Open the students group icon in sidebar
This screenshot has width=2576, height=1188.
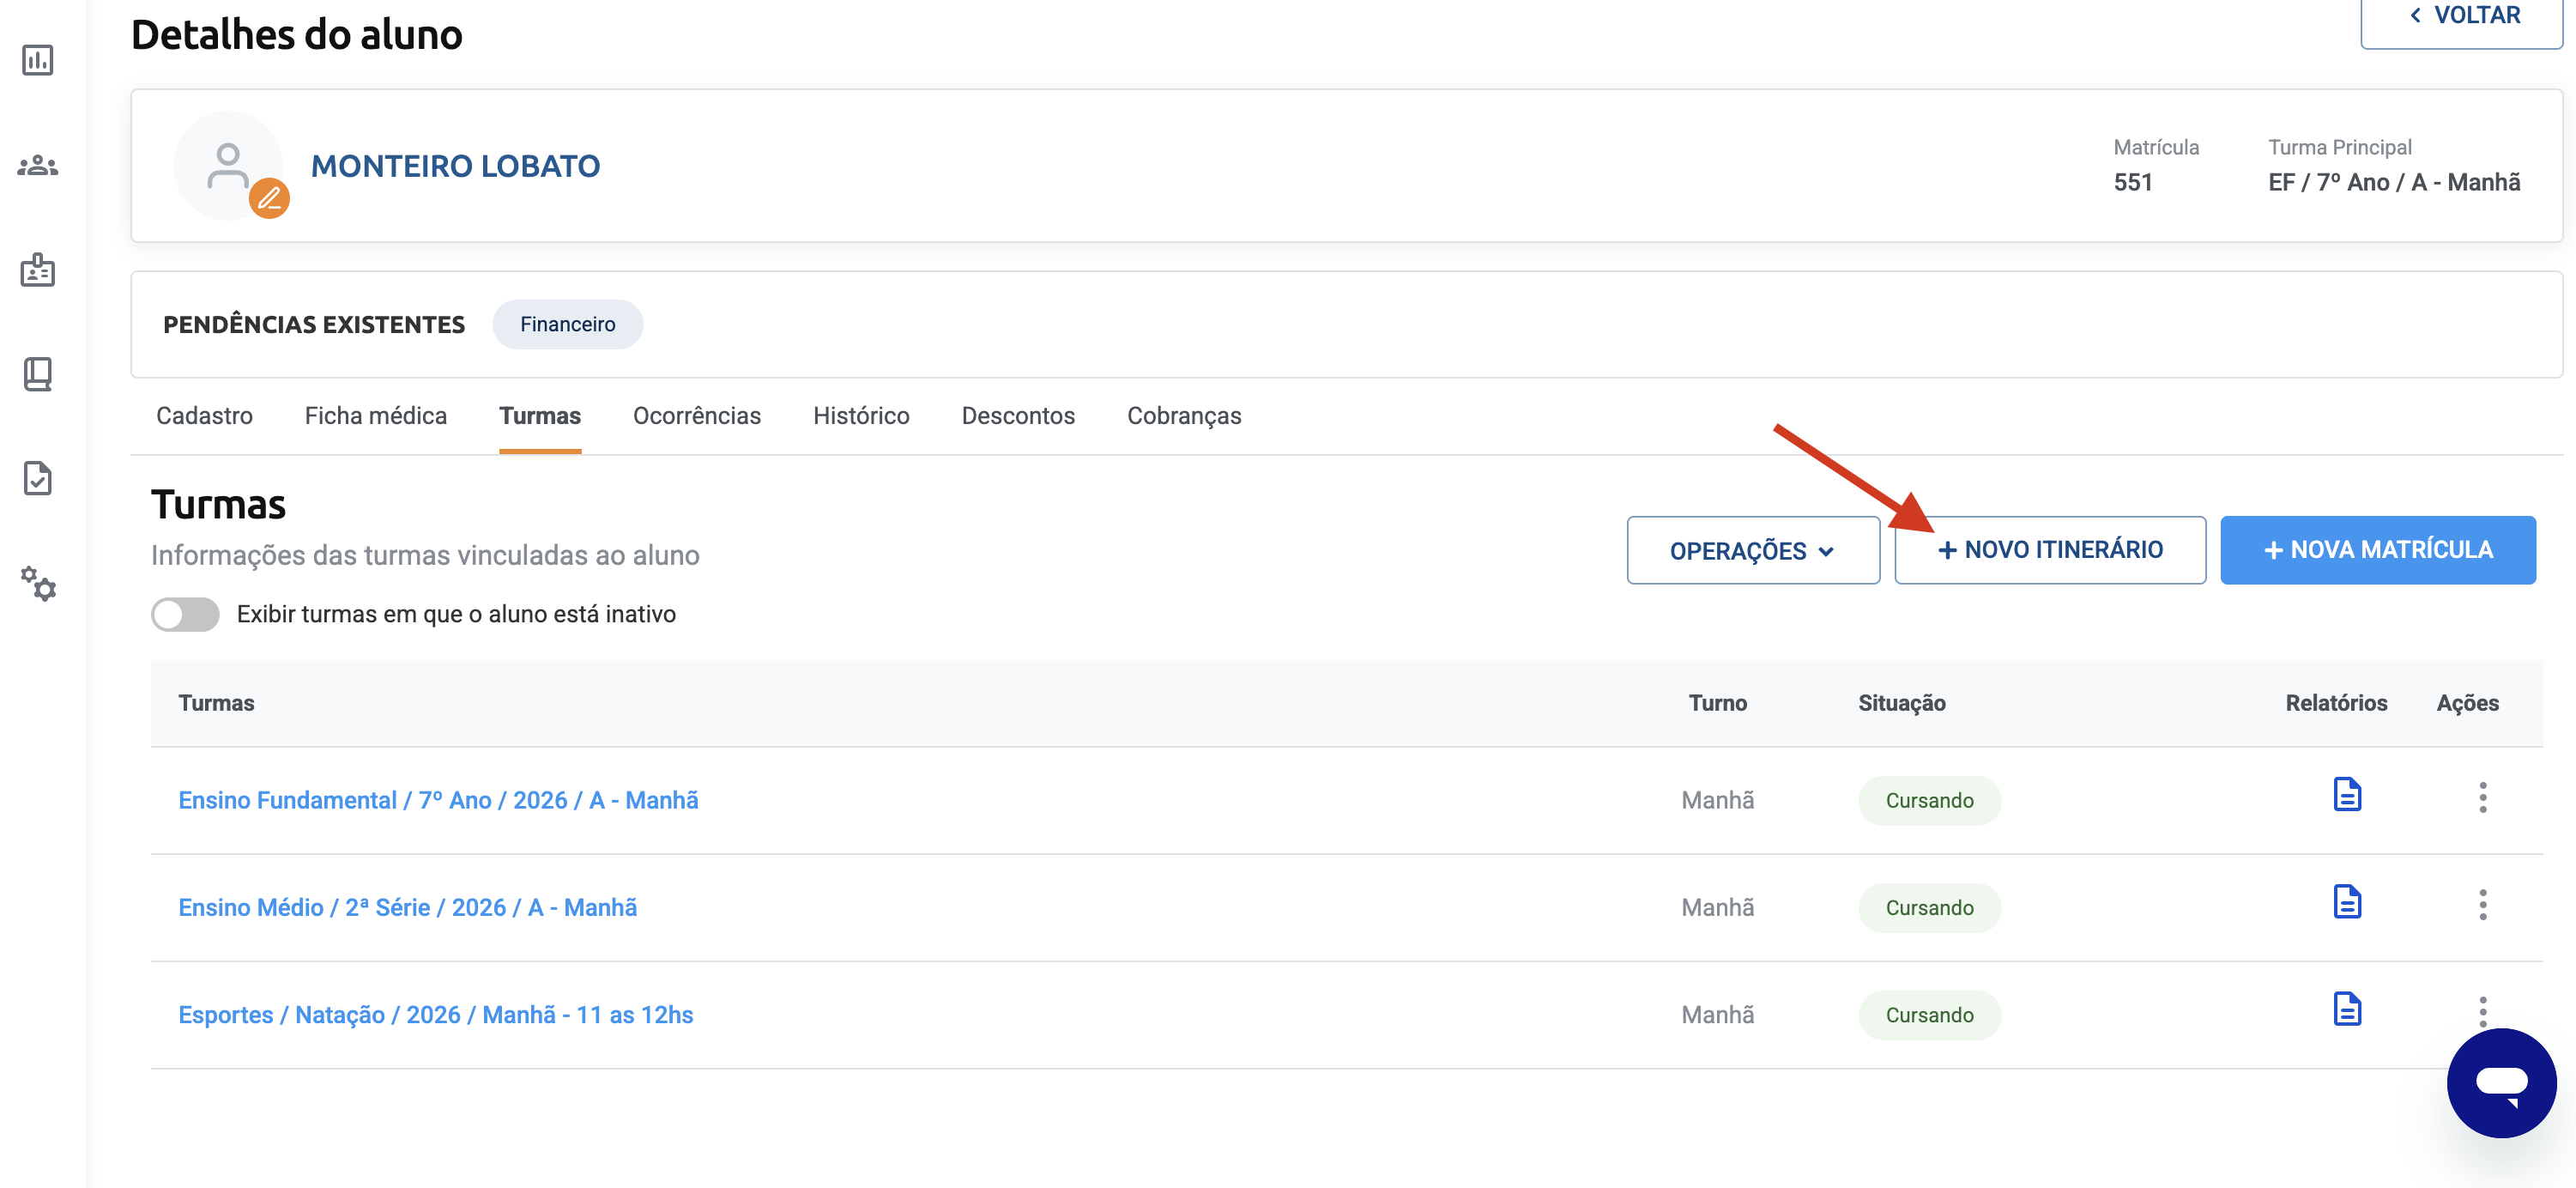pos(38,166)
